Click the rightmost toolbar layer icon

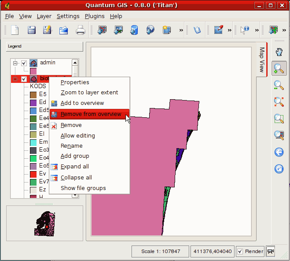[x=273, y=30]
